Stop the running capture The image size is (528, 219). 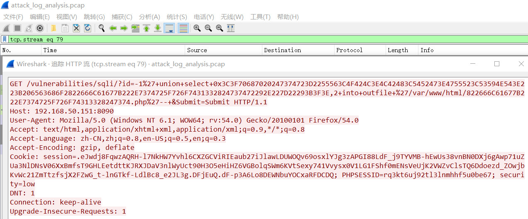coord(17,28)
